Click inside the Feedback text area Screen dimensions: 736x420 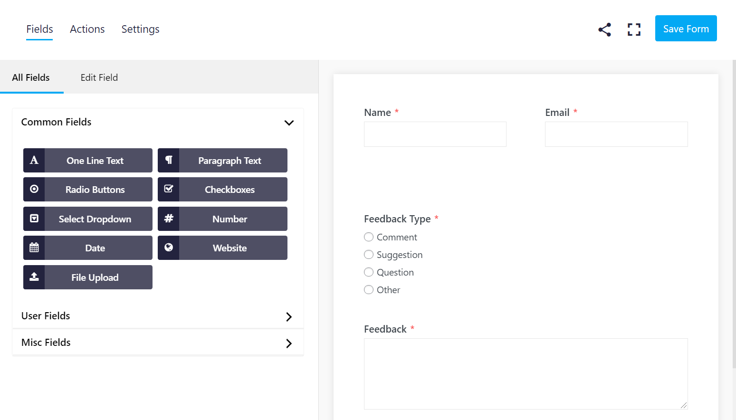pyautogui.click(x=525, y=373)
